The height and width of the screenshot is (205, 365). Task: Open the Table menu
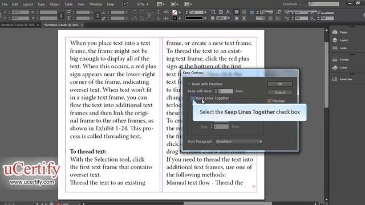pyautogui.click(x=68, y=4)
